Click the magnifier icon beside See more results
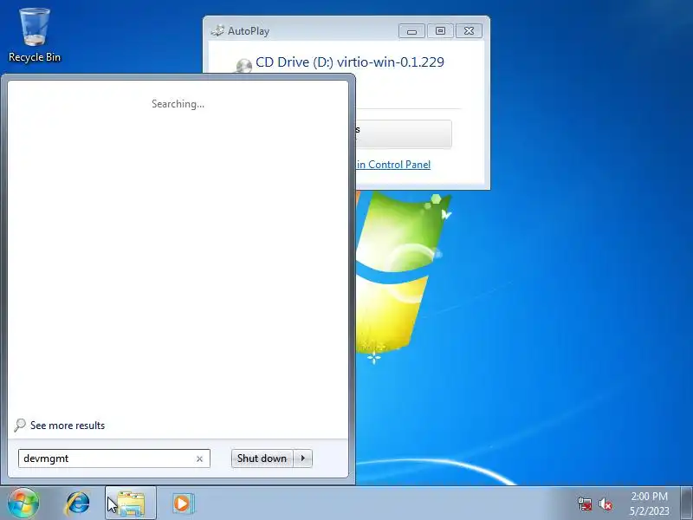Screen dimensions: 693x520 (x=20, y=425)
